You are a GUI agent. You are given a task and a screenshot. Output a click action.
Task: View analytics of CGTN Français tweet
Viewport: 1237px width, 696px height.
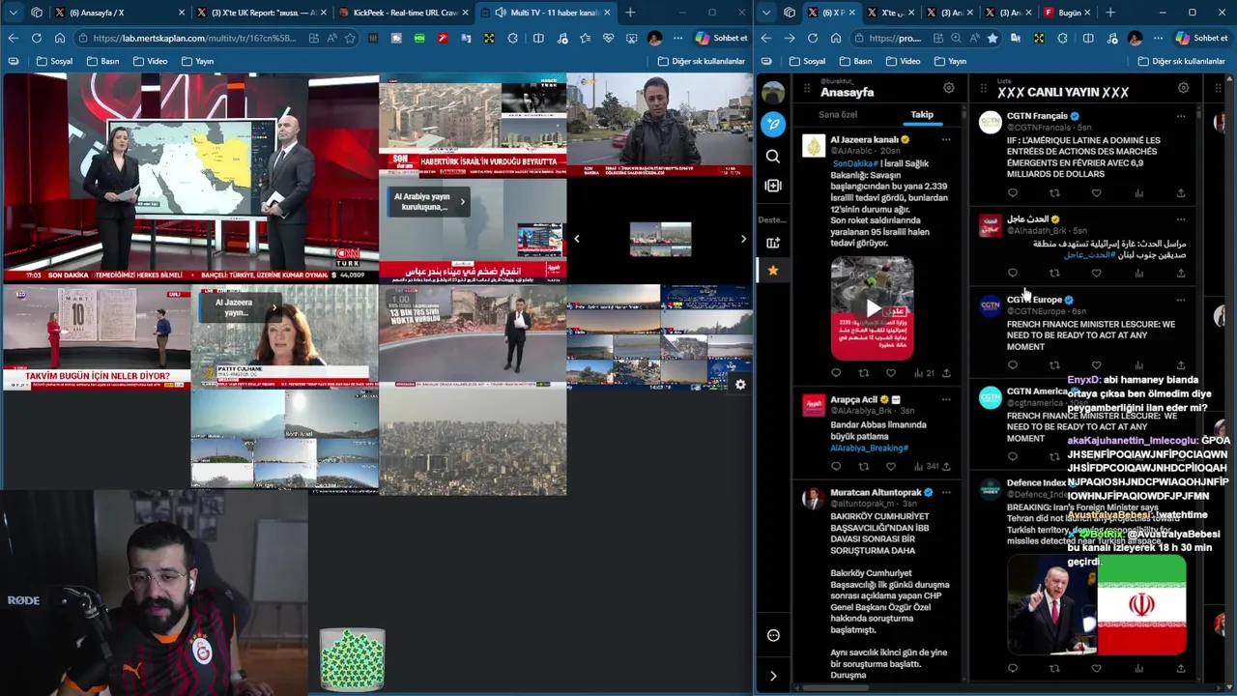point(1138,193)
